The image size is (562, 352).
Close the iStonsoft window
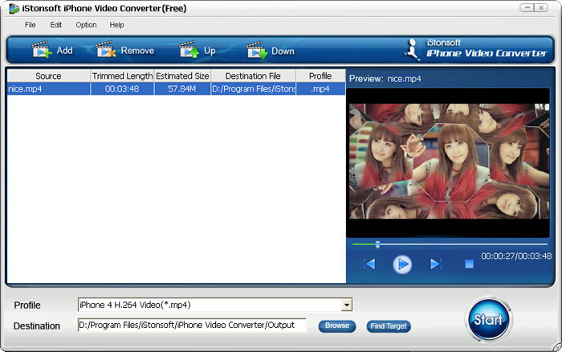click(541, 7)
